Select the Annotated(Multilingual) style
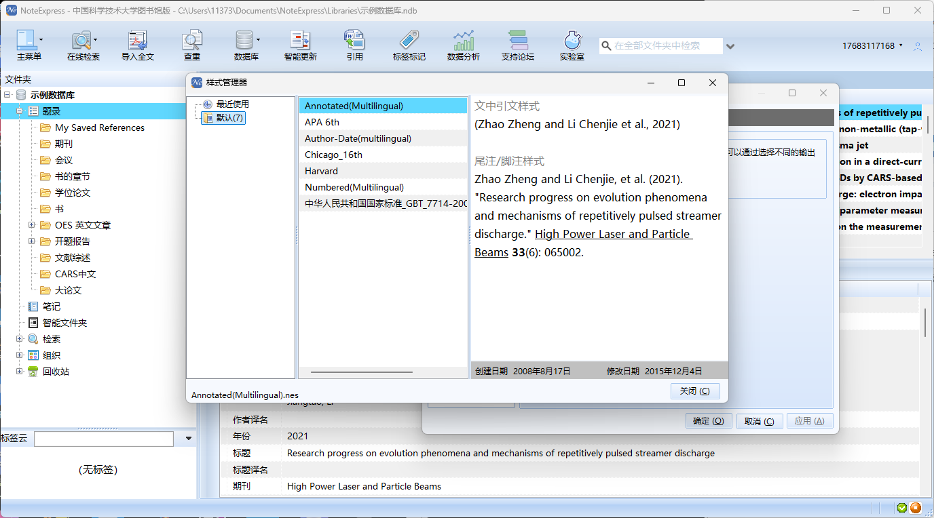Viewport: 934px width, 518px height. [383, 106]
